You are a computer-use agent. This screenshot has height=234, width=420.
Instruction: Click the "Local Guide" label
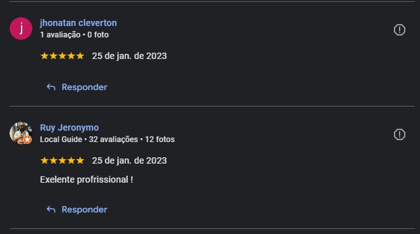pyautogui.click(x=61, y=140)
